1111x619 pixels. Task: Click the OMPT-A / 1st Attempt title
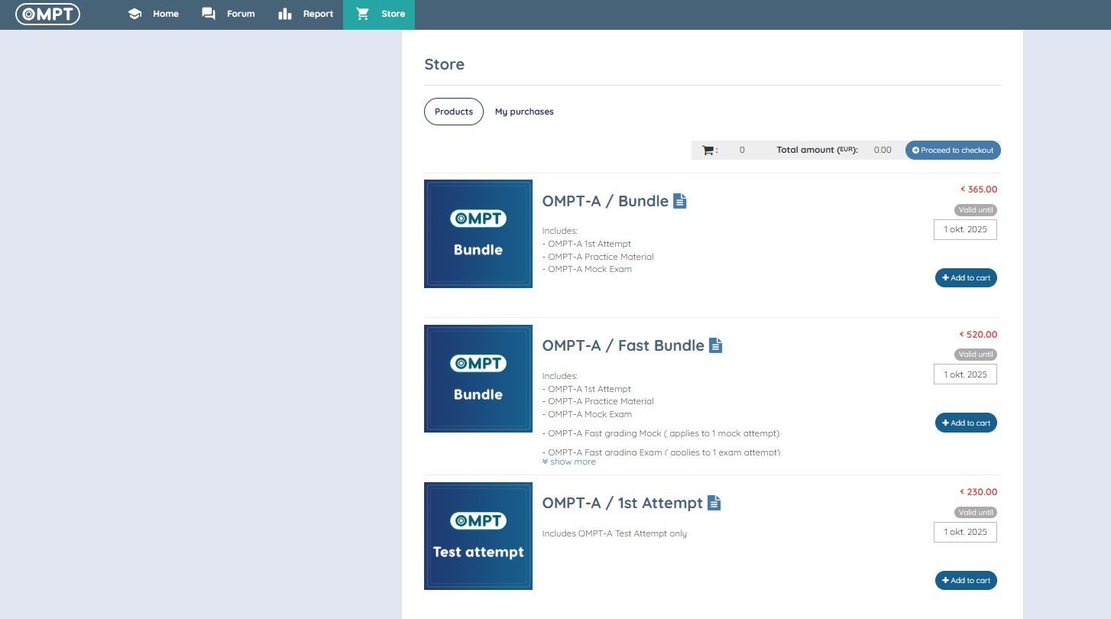622,503
